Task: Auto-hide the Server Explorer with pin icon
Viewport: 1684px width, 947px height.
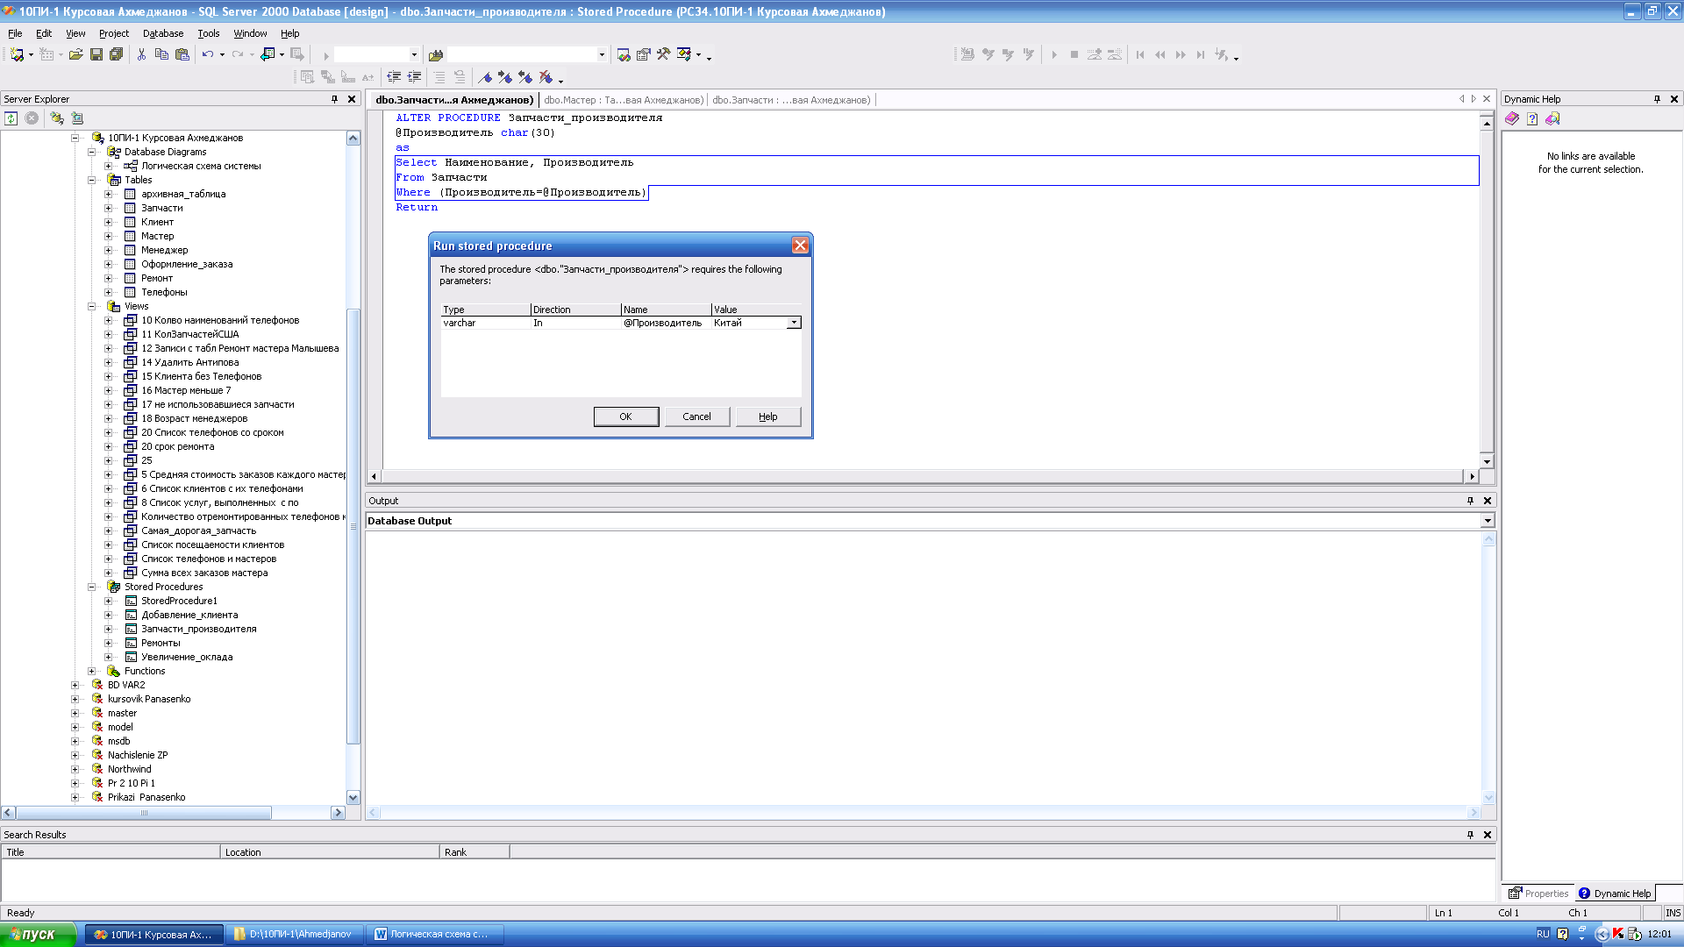Action: (x=334, y=99)
